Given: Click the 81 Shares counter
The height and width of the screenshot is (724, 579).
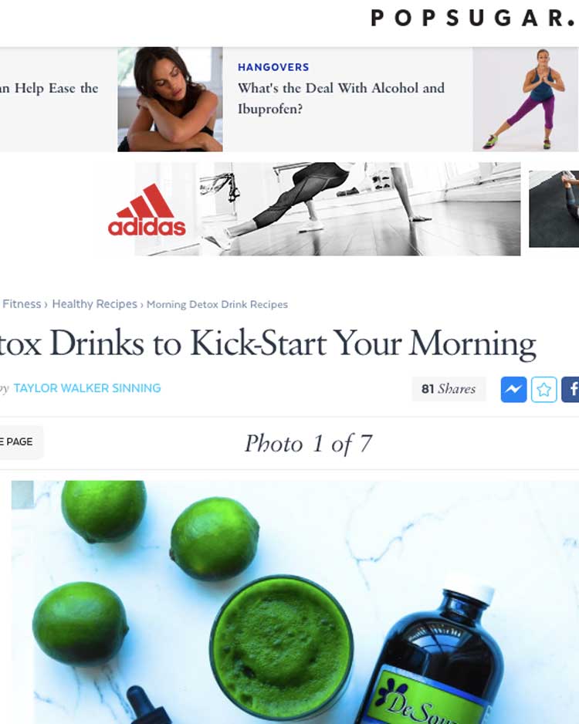Looking at the screenshot, I should click(449, 389).
